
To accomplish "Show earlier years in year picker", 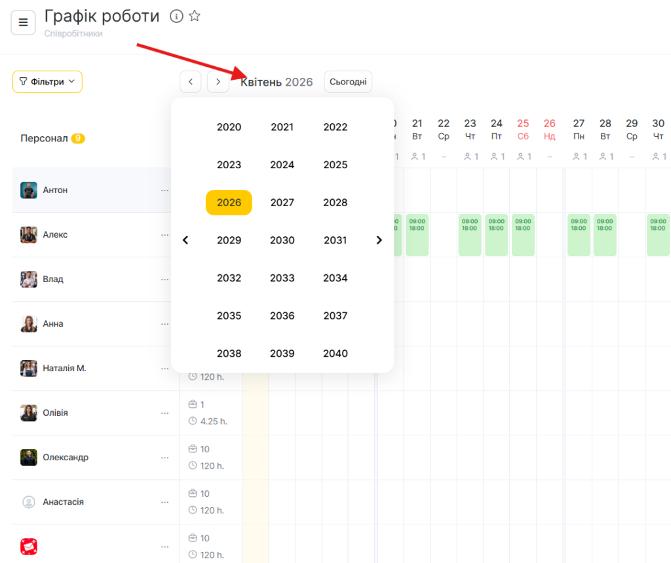I will click(x=185, y=240).
